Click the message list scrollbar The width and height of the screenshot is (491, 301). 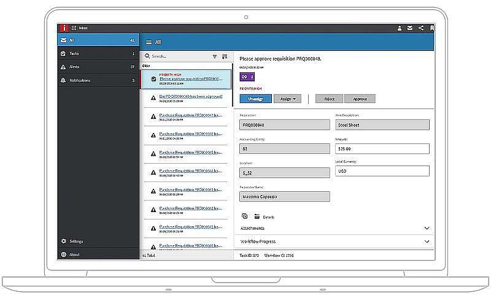(233, 85)
